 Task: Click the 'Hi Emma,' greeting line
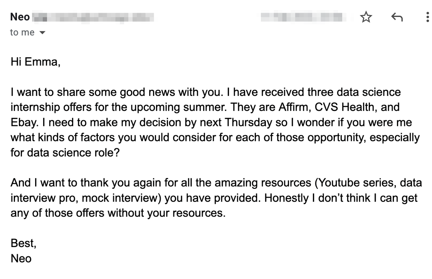coord(35,62)
